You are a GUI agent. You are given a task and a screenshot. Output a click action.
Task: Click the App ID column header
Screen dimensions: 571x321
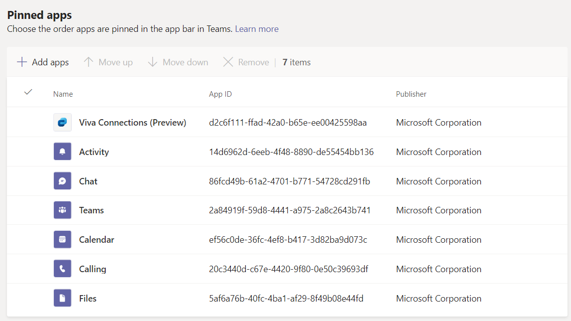click(x=220, y=94)
